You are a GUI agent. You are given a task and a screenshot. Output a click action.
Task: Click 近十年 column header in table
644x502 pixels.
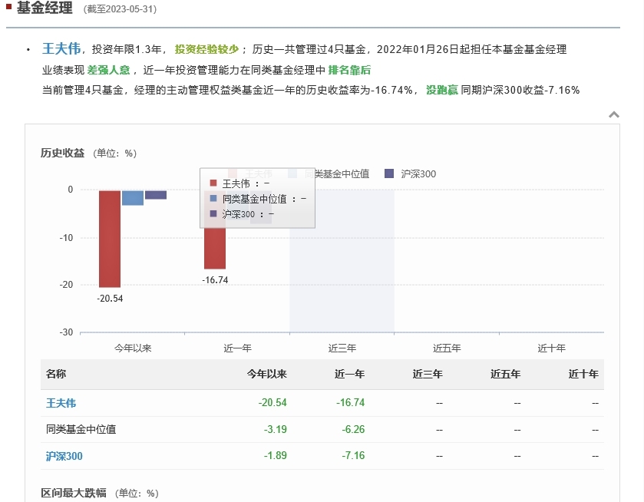tap(583, 375)
